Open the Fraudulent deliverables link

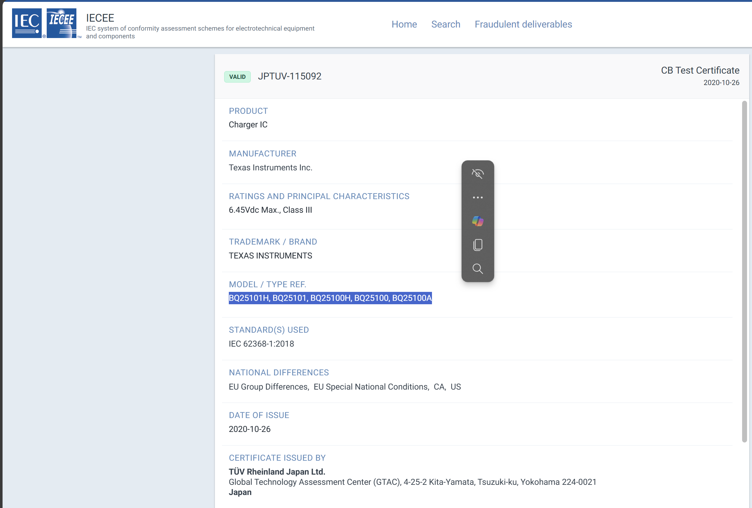[x=523, y=24]
